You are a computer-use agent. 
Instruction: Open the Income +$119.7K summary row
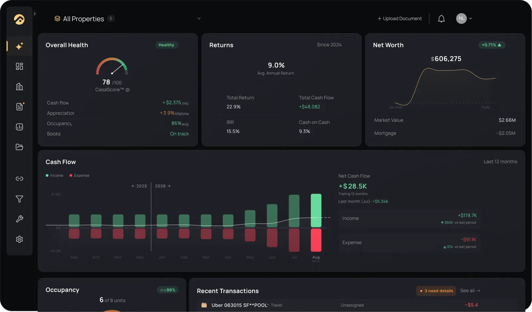tap(410, 218)
